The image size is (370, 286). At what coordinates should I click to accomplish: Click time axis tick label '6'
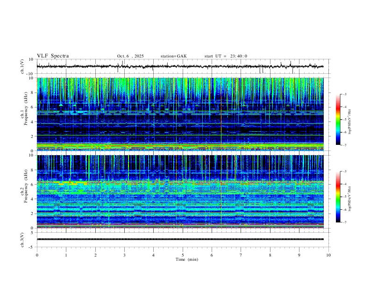[x=212, y=255]
